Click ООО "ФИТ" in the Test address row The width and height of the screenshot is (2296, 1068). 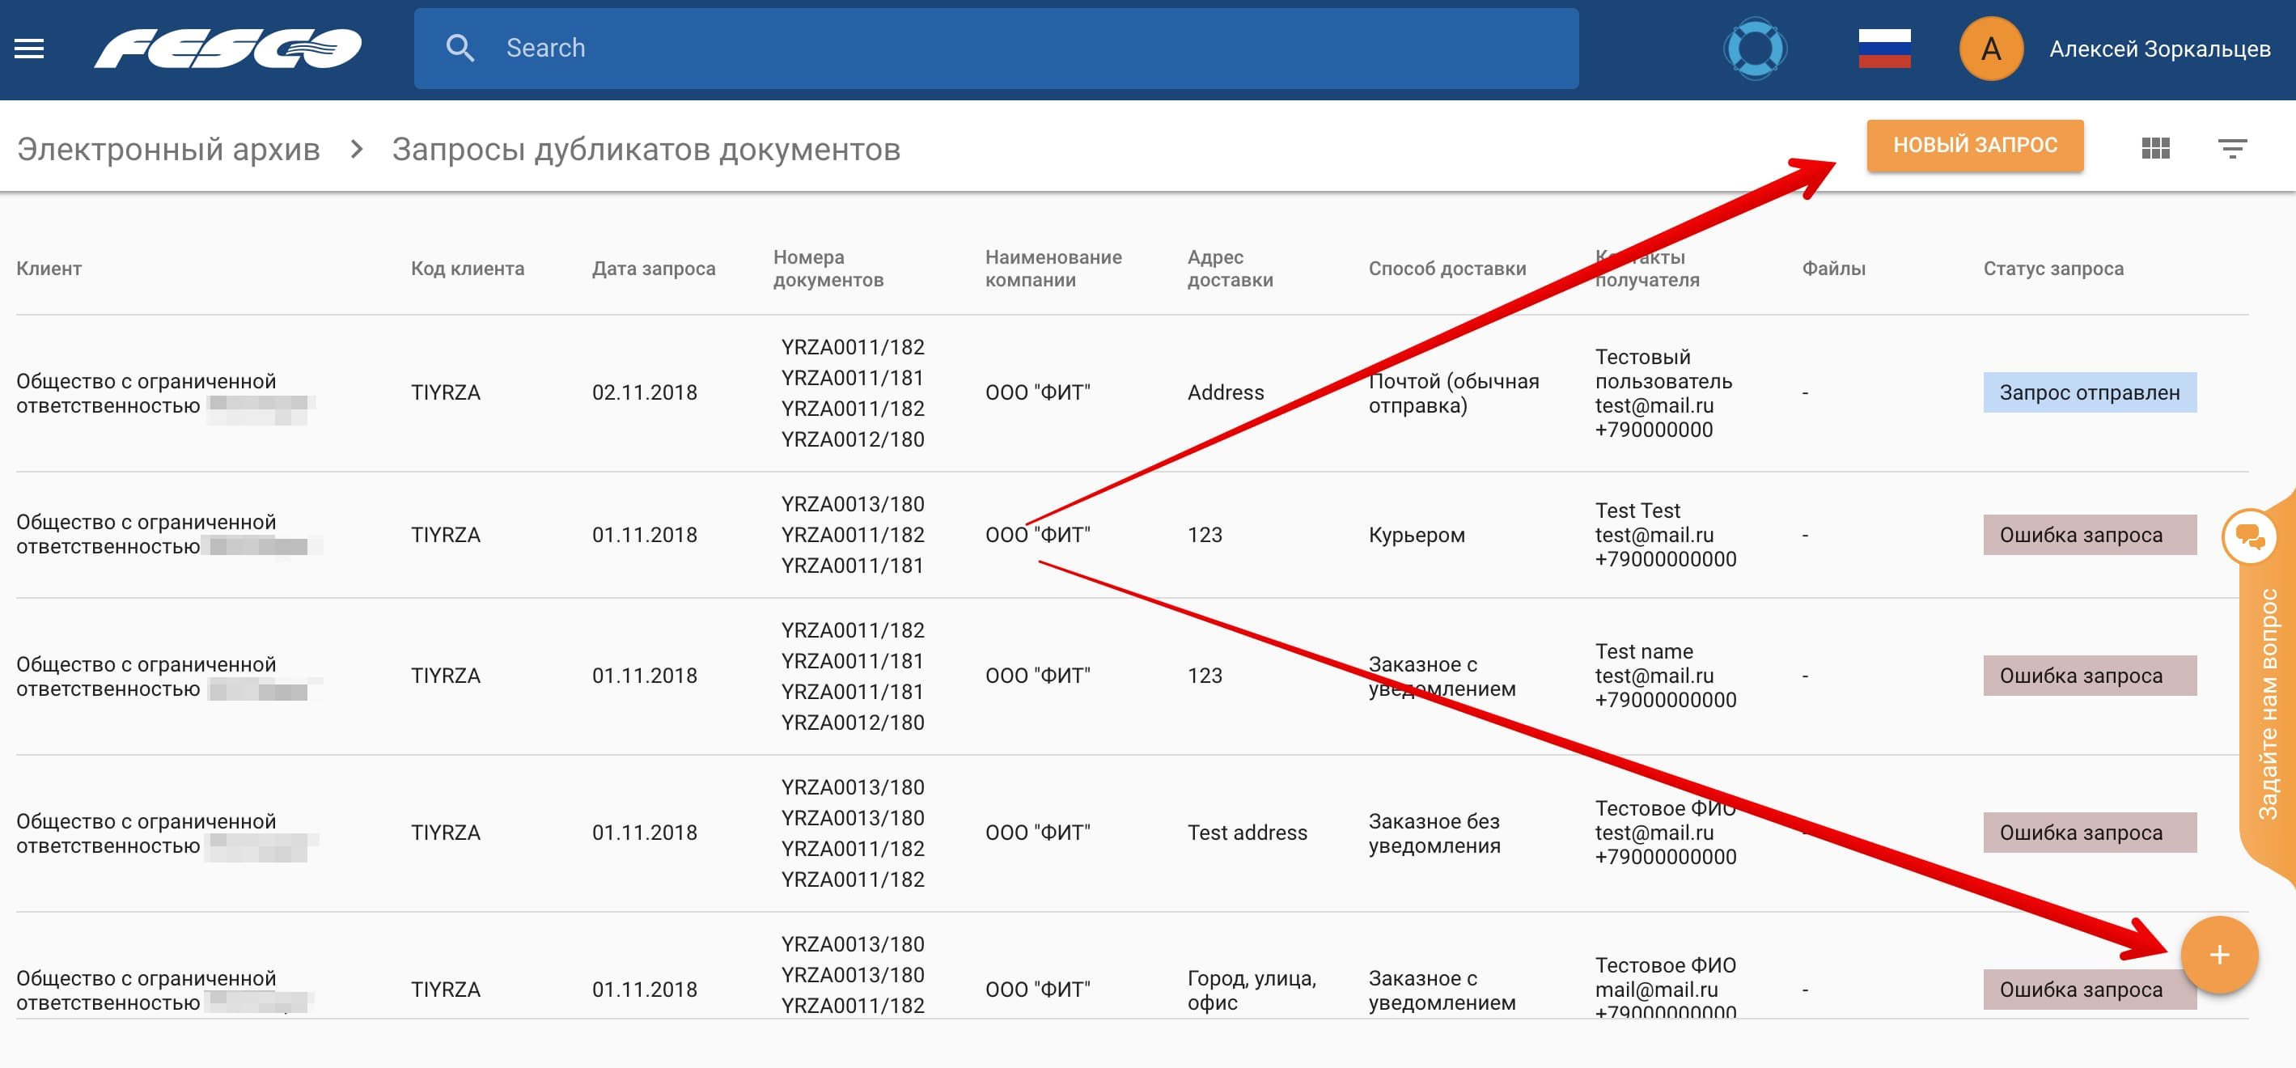pyautogui.click(x=1037, y=833)
